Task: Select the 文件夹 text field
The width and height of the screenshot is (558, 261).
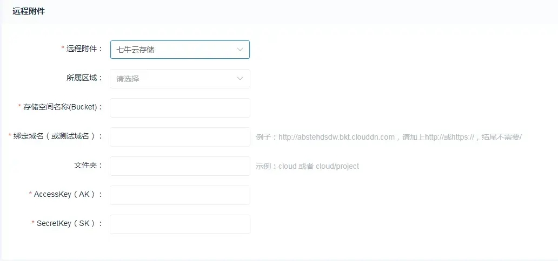Action: 180,166
